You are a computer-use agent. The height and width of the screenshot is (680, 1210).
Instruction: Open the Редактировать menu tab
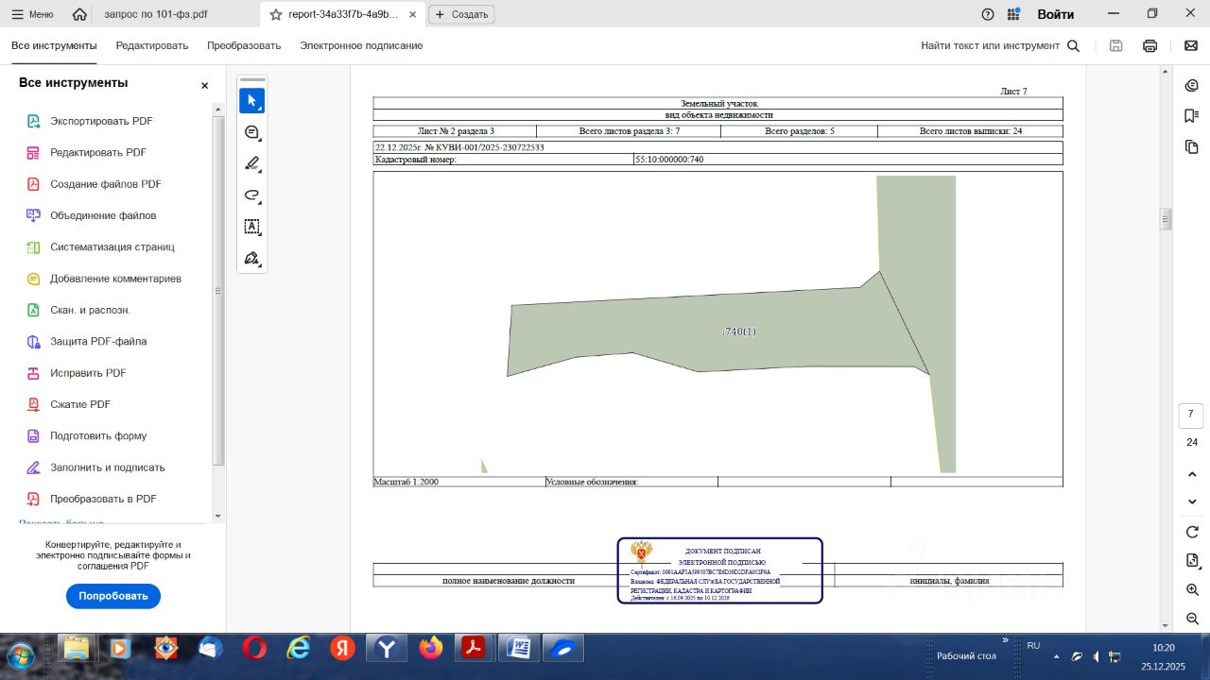(152, 45)
